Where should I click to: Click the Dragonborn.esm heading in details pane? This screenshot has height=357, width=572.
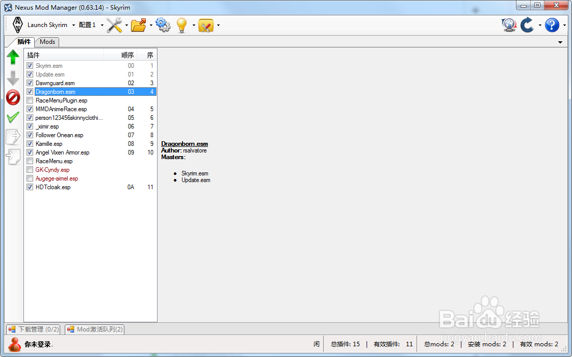(x=185, y=144)
